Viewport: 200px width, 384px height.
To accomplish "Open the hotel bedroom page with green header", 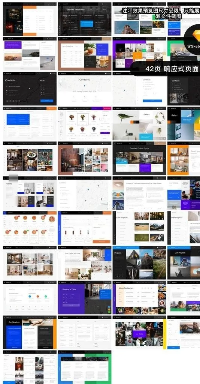I will (x=184, y=54).
